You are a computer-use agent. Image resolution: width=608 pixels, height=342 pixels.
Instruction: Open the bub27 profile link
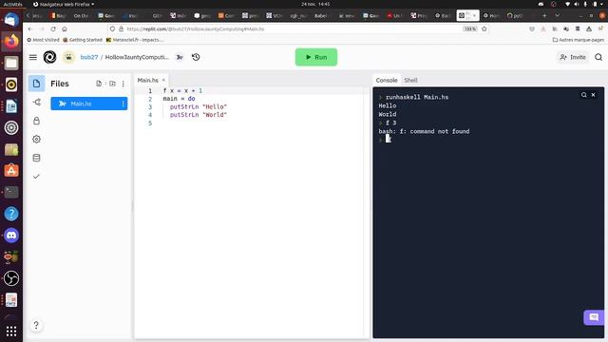click(x=88, y=57)
